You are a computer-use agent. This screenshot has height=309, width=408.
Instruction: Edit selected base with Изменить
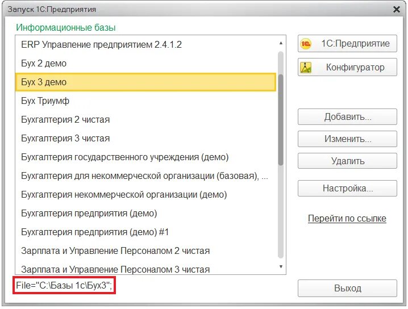tap(347, 139)
